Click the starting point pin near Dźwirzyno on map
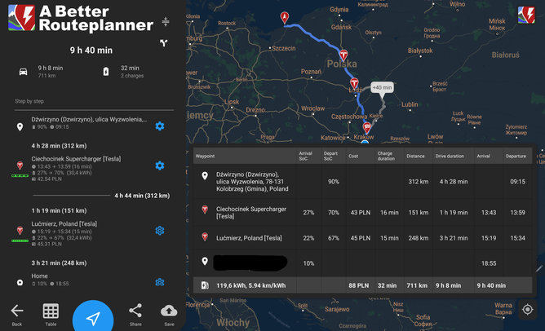 coord(284,16)
